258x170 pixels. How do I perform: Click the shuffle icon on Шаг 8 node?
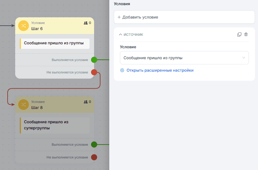coord(23,104)
